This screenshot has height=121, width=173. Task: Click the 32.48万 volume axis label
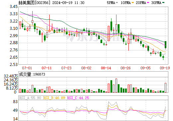[11, 76]
